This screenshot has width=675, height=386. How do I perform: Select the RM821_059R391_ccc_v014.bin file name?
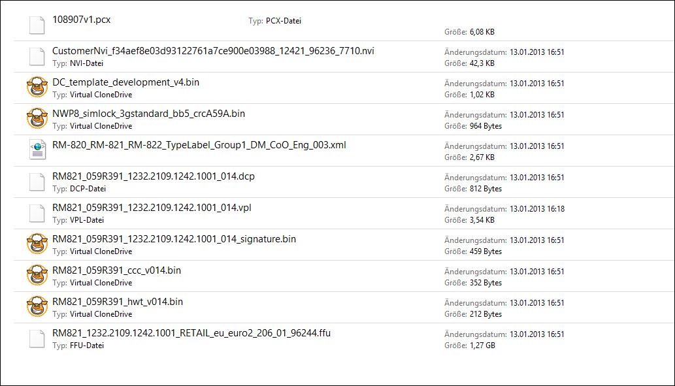click(x=117, y=270)
